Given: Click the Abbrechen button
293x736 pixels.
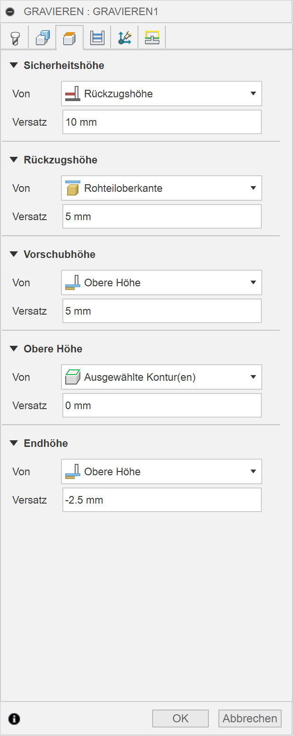Looking at the screenshot, I should (250, 719).
